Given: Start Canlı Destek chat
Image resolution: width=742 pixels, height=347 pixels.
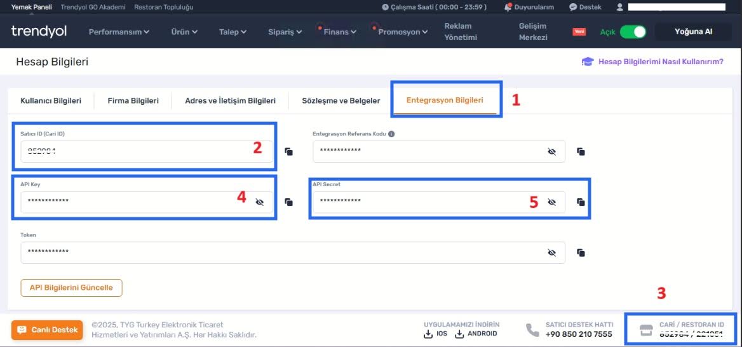Looking at the screenshot, I should click(47, 330).
